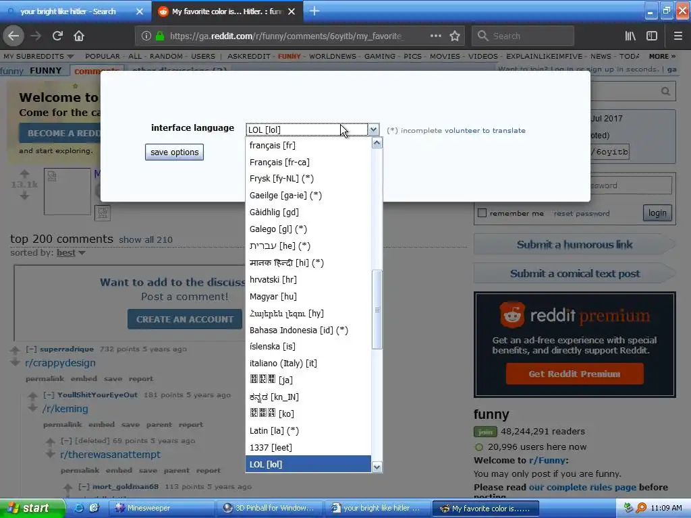Upvote superradrique's comment
The image size is (691, 518).
(x=15, y=351)
